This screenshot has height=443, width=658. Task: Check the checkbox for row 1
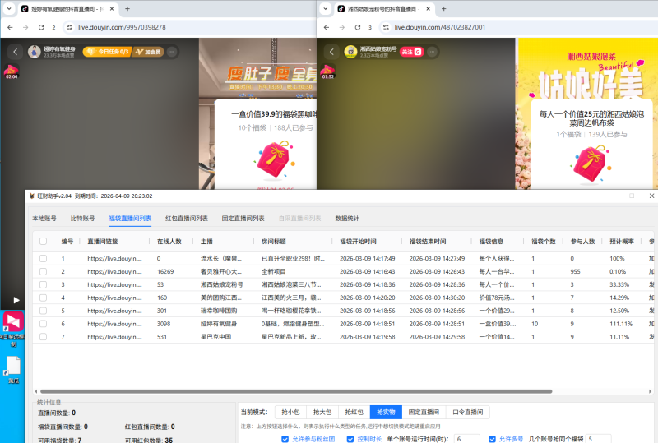click(x=44, y=258)
